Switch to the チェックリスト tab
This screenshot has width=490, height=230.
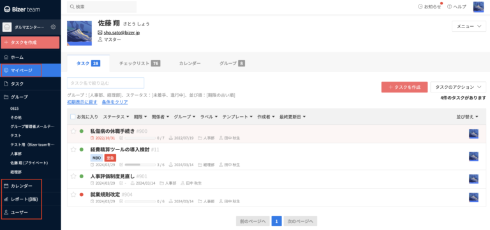coord(139,63)
